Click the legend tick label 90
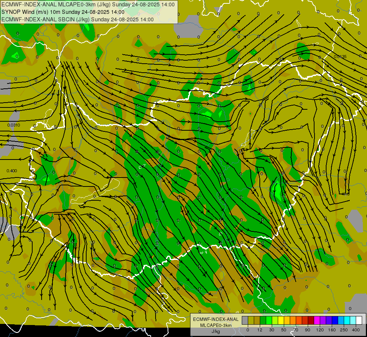 pyautogui.click(x=307, y=330)
